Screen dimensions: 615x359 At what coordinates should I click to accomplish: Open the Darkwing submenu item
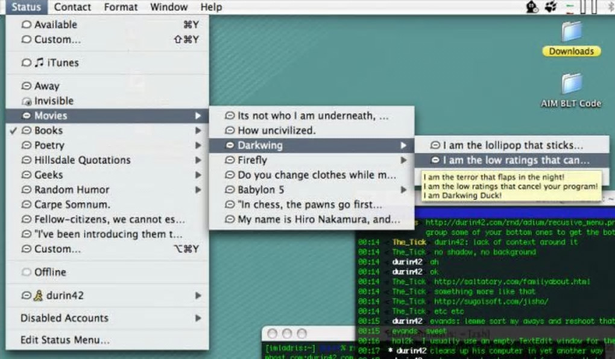click(312, 145)
